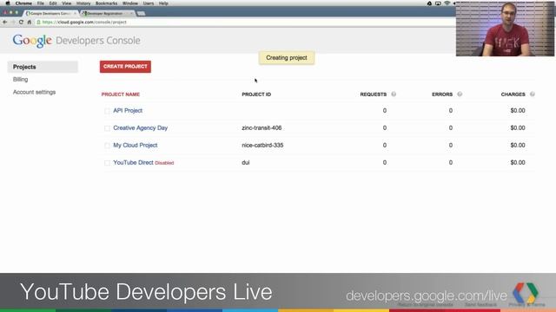
Task: Click the 'zinc-transit-406' project ID
Action: coord(261,127)
